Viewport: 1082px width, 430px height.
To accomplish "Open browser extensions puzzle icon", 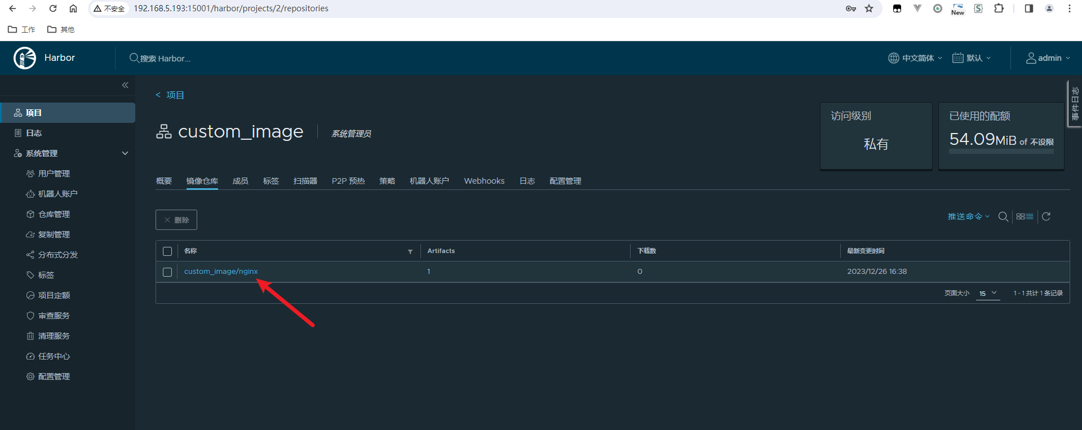I will click(x=999, y=8).
